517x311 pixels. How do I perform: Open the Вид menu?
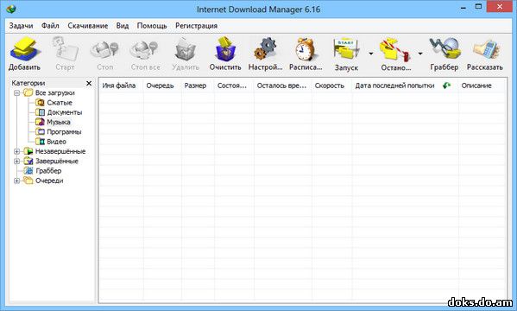point(123,26)
